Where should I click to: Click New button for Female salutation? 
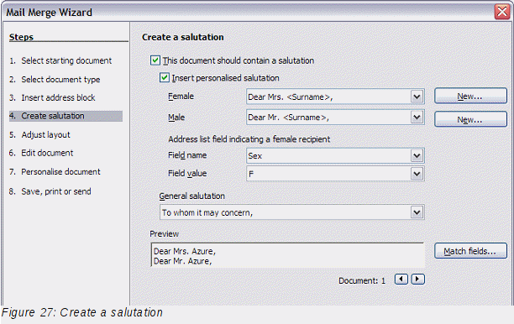point(470,96)
